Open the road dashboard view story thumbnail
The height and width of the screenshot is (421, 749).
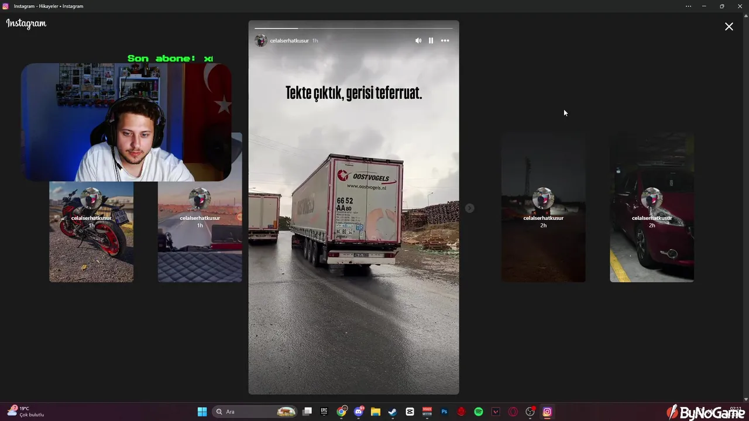coord(200,232)
